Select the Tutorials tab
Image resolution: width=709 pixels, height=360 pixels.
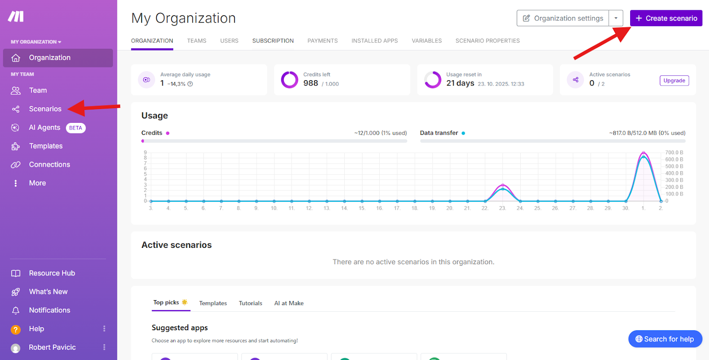[250, 303]
